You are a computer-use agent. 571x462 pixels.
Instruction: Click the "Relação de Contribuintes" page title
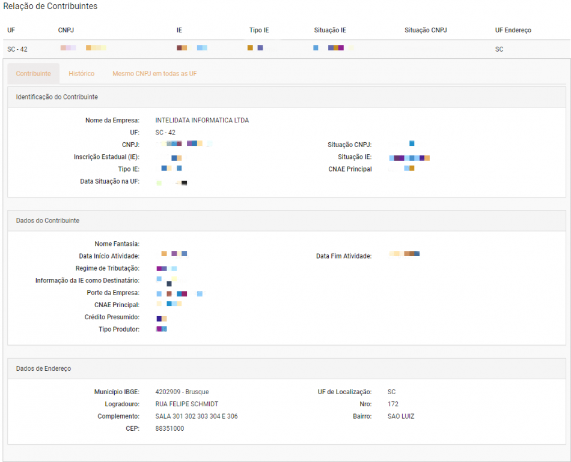click(50, 6)
